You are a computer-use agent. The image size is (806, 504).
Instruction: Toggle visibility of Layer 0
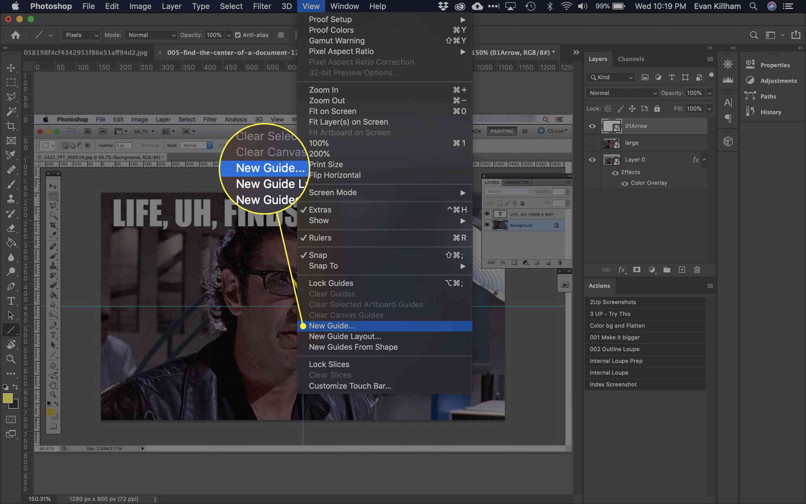coord(592,160)
